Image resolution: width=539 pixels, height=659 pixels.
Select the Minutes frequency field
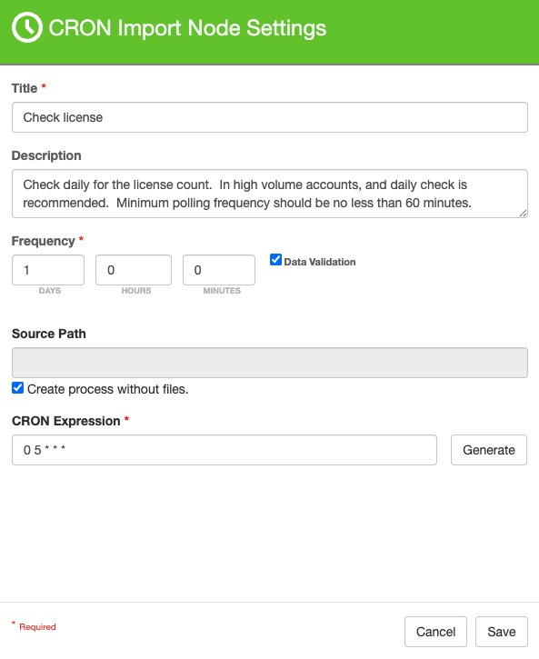[219, 270]
